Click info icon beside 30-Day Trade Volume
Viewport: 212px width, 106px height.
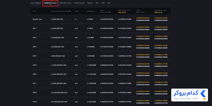[70, 11]
